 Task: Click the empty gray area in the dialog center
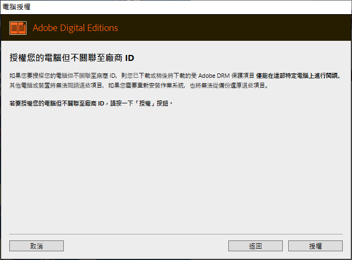pyautogui.click(x=175, y=169)
